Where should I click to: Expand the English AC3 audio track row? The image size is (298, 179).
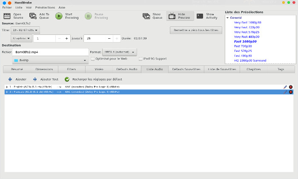6,87
